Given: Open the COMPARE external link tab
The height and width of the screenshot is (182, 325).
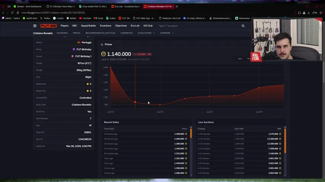Looking at the screenshot, I should 167,33.
